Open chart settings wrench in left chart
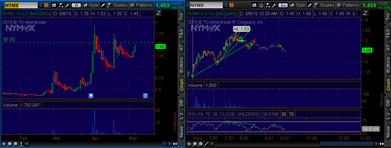This screenshot has width=391, height=148. point(67,5)
